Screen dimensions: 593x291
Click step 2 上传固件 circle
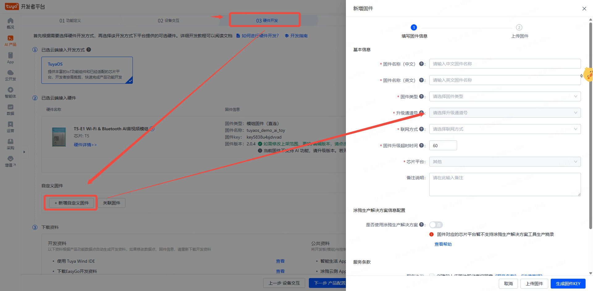pyautogui.click(x=519, y=27)
